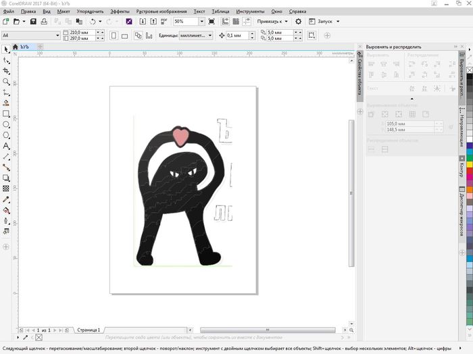Image resolution: width=473 pixels, height=354 pixels.
Task: Select the Pick (arrow) tool
Action: click(6, 49)
